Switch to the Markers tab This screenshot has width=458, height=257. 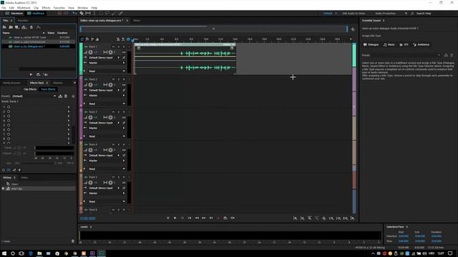(58, 83)
